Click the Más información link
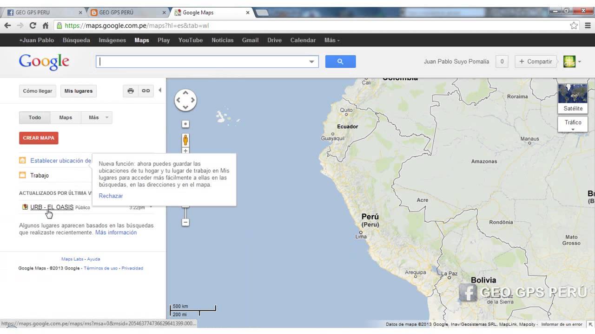Viewport: 595px width, 334px height. pyautogui.click(x=116, y=232)
